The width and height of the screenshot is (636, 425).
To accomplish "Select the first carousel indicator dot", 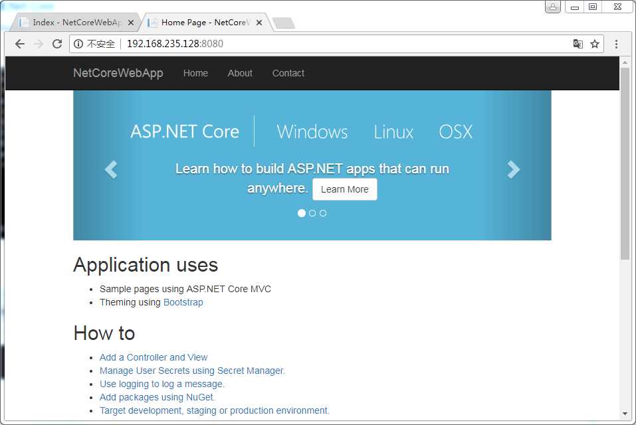I will [301, 213].
